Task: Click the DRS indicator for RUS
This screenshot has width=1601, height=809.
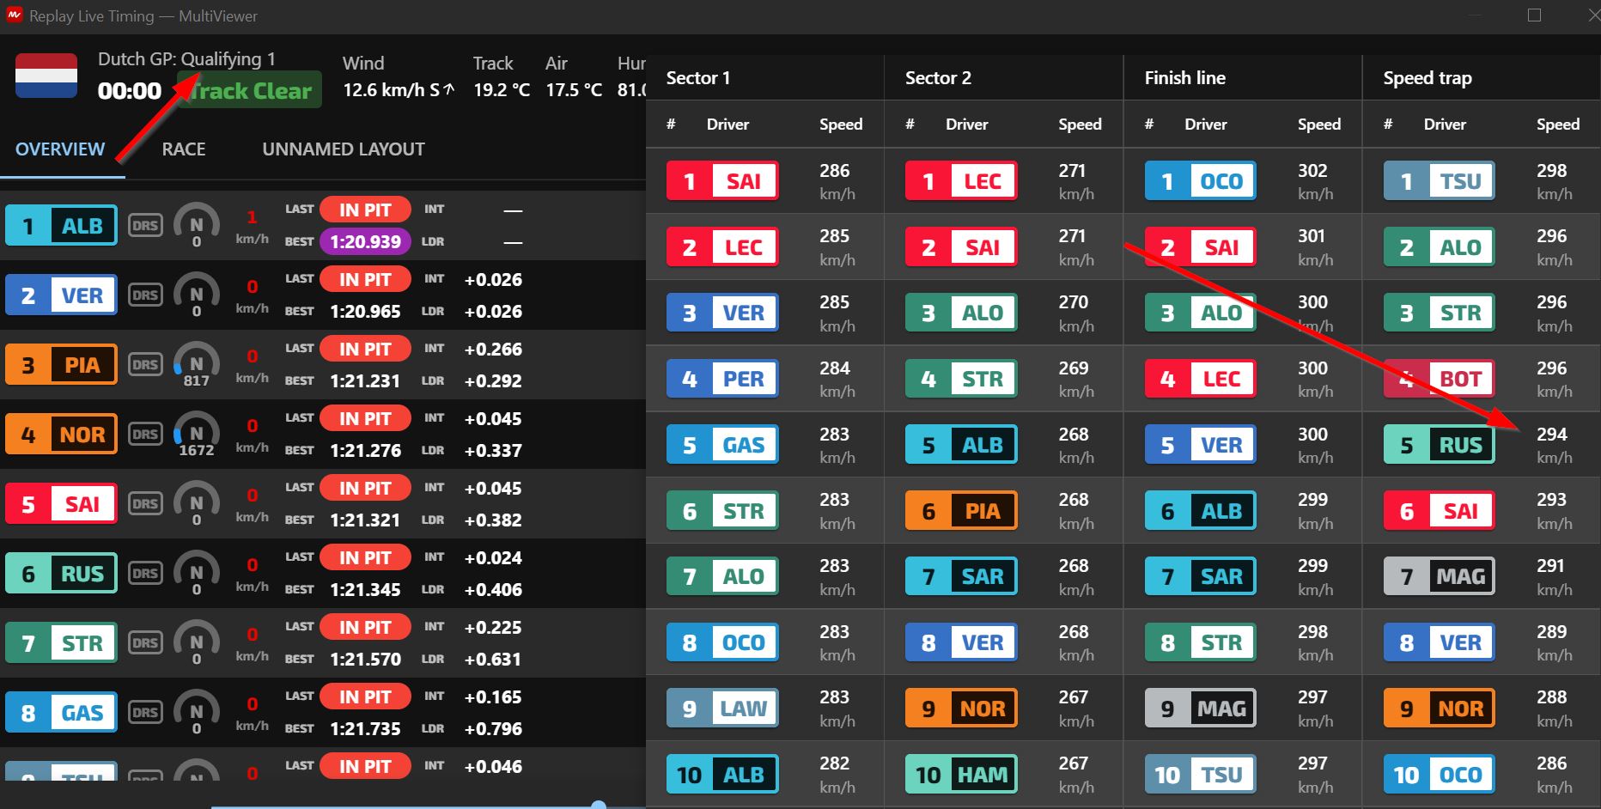Action: (145, 574)
